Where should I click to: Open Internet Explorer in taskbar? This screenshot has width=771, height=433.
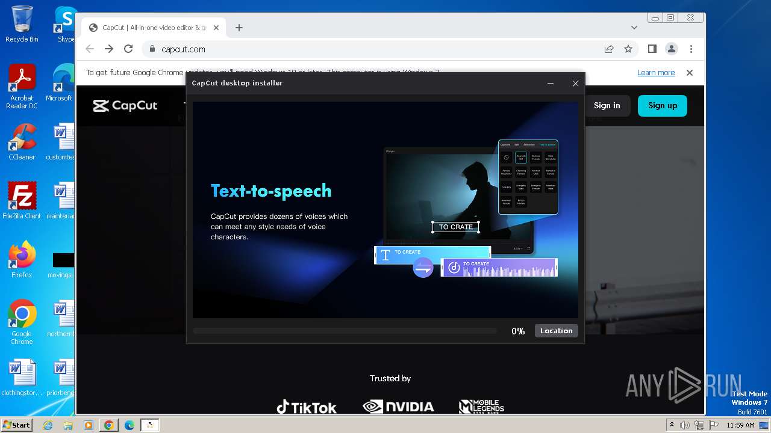point(48,425)
